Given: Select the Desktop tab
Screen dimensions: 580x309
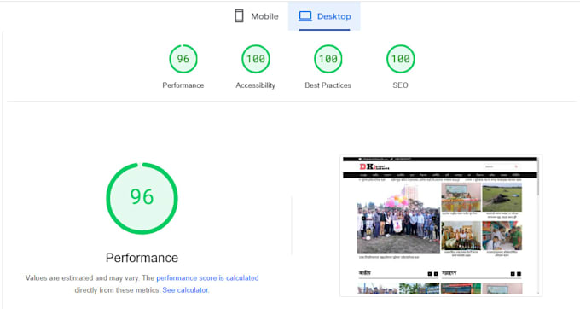Looking at the screenshot, I should pyautogui.click(x=324, y=16).
